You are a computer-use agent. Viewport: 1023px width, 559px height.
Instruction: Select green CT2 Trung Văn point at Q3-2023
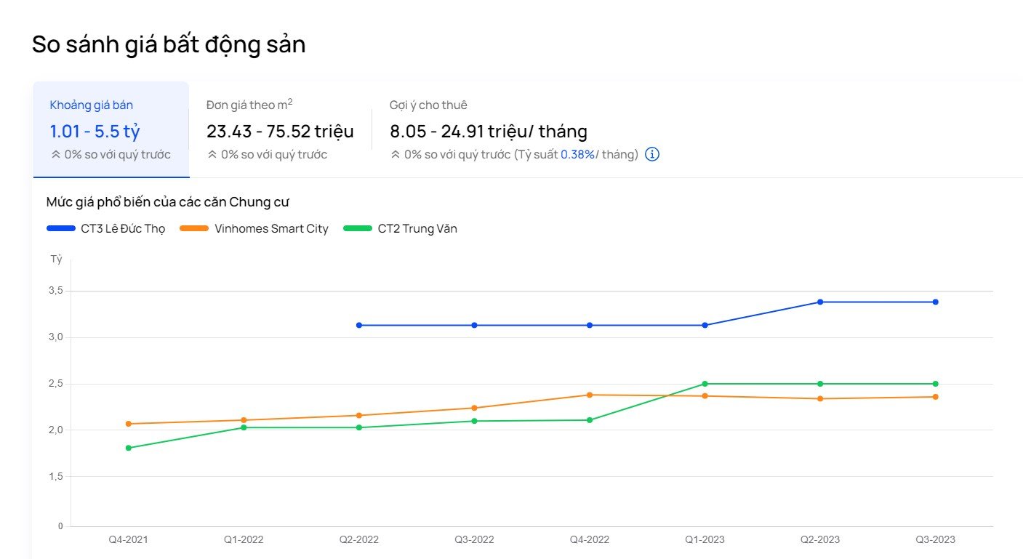(935, 384)
